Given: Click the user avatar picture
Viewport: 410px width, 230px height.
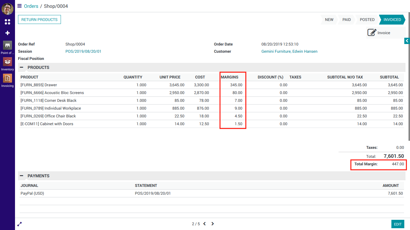Looking at the screenshot, I should point(8,9).
